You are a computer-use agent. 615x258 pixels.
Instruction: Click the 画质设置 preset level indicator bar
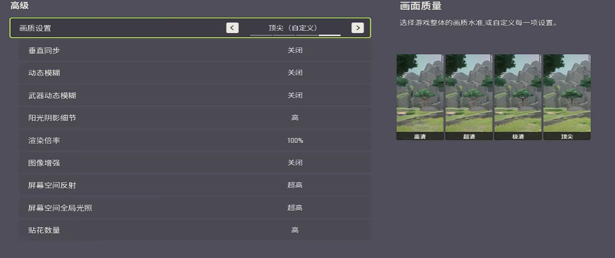[295, 36]
